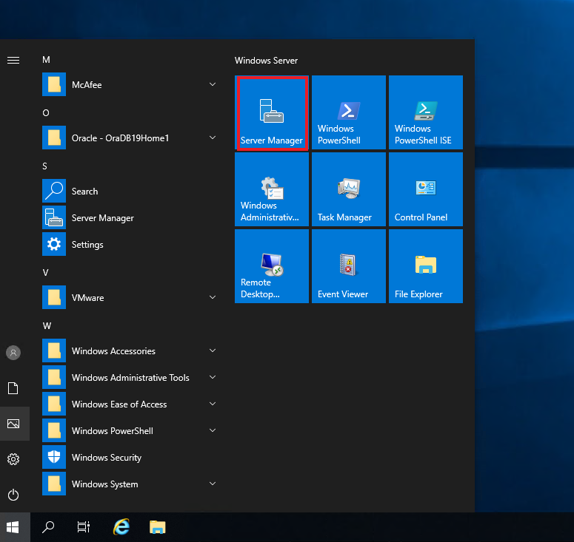The image size is (574, 542).
Task: Open the Server Manager tile
Action: click(272, 112)
